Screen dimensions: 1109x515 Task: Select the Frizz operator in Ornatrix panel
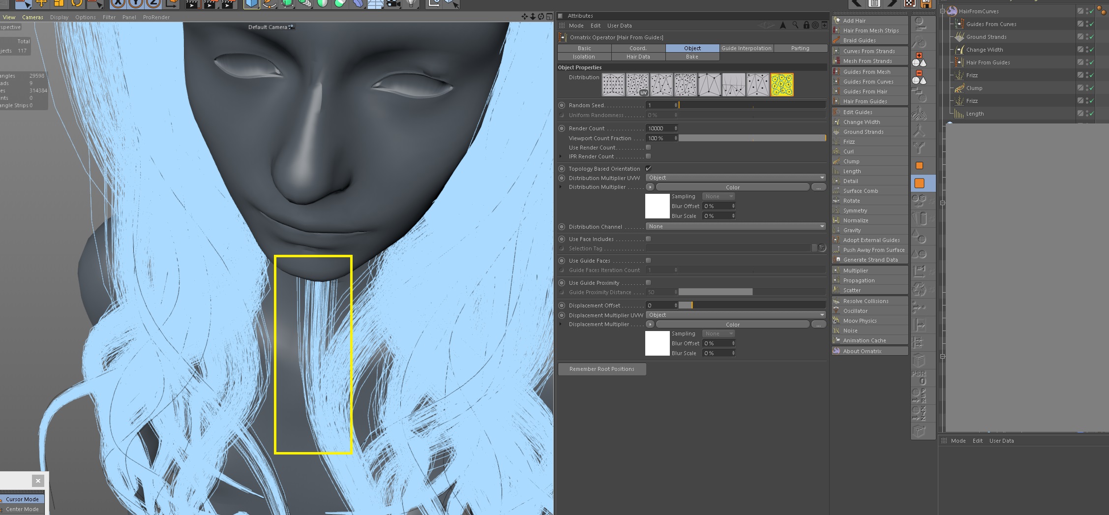tap(849, 142)
